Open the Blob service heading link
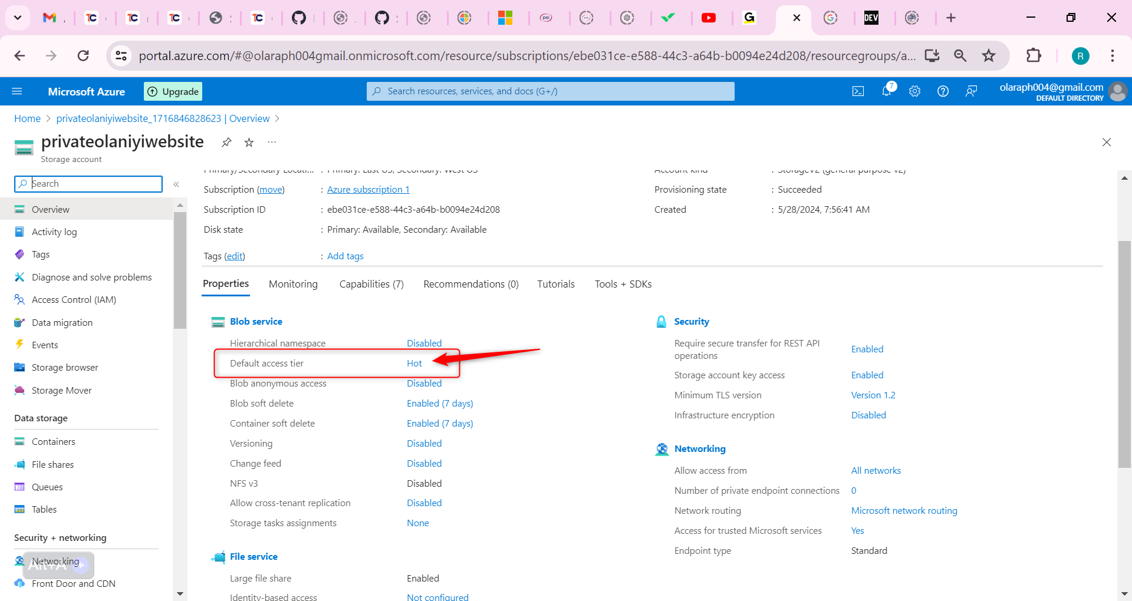 point(256,321)
